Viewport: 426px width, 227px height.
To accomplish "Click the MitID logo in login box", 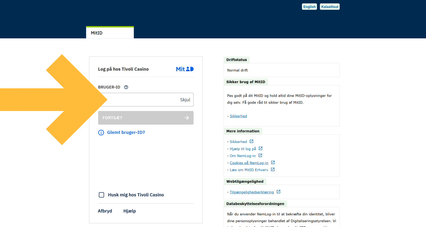I will [x=185, y=69].
